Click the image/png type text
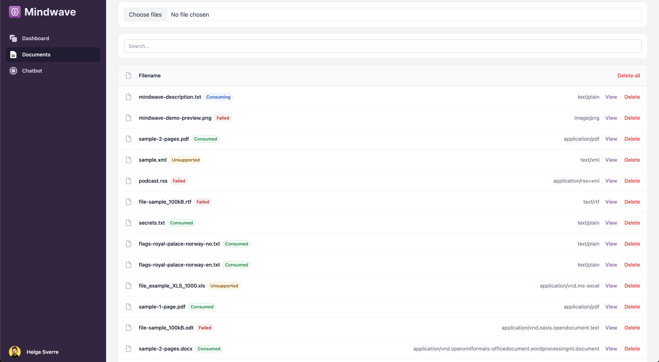The height and width of the screenshot is (362, 659). click(x=587, y=118)
